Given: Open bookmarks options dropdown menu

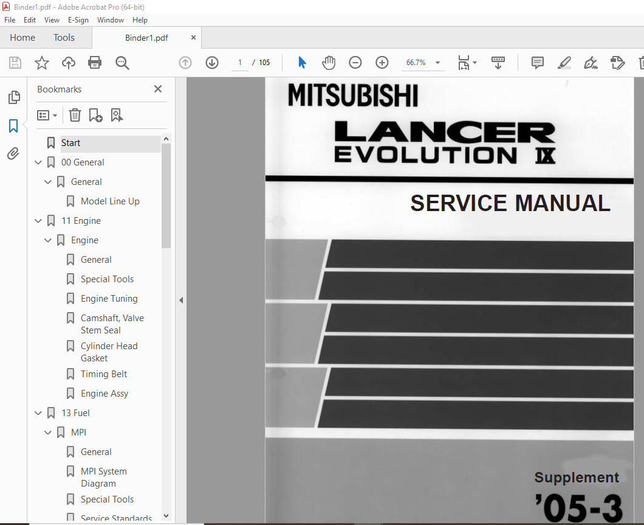Looking at the screenshot, I should [x=47, y=115].
